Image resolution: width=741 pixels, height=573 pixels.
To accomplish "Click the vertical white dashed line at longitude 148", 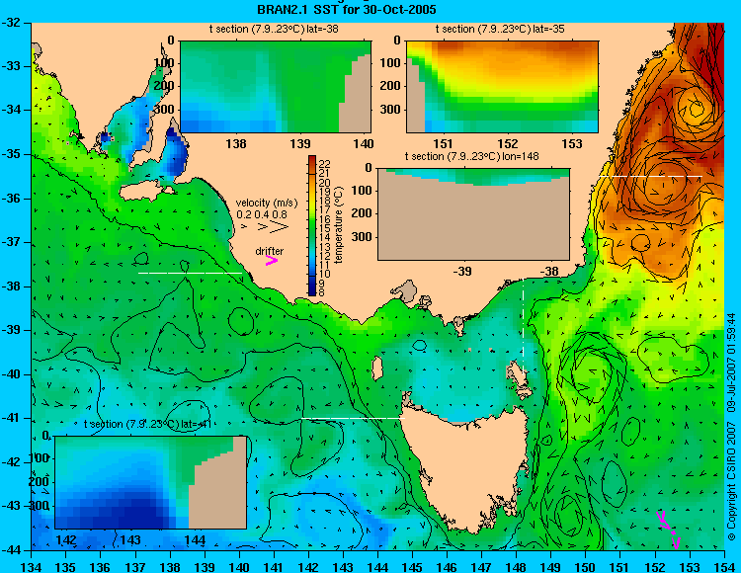I will (523, 326).
